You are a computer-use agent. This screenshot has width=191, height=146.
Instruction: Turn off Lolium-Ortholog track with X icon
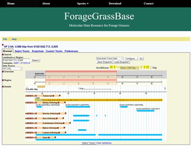[30, 133]
